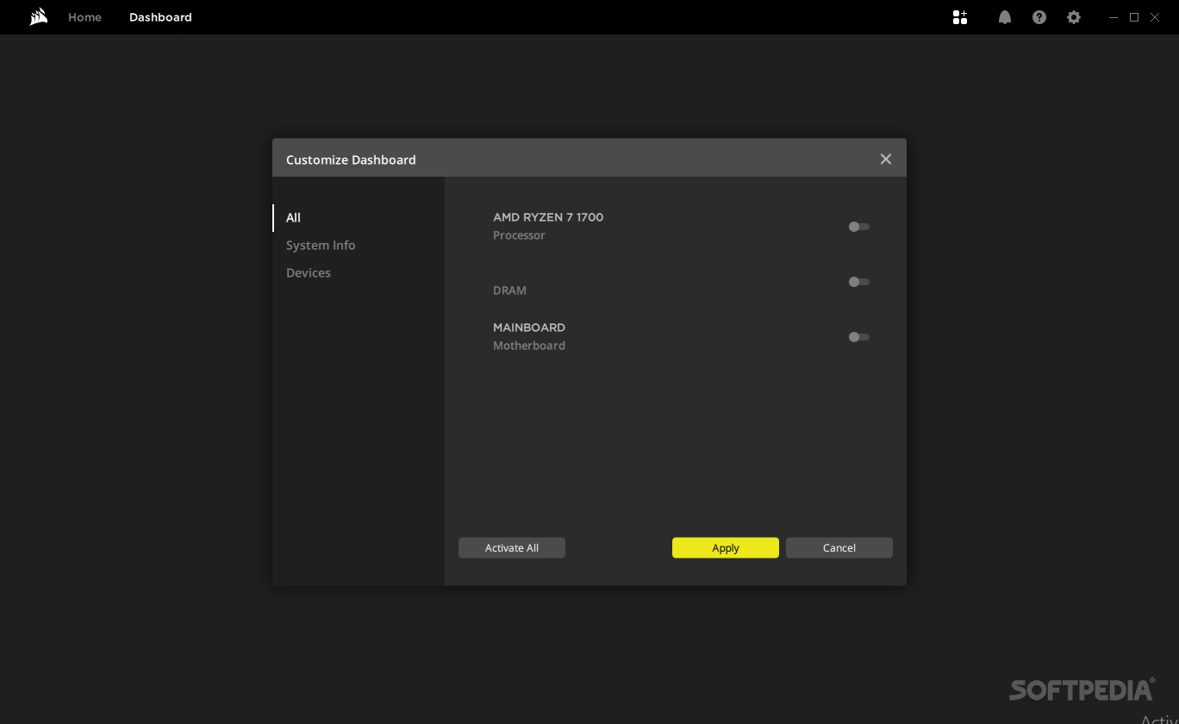1179x724 pixels.
Task: Click the Corsair sails logo
Action: tap(38, 17)
